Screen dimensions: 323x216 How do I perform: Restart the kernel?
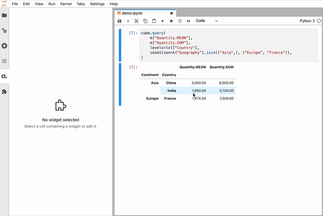[x=180, y=21]
